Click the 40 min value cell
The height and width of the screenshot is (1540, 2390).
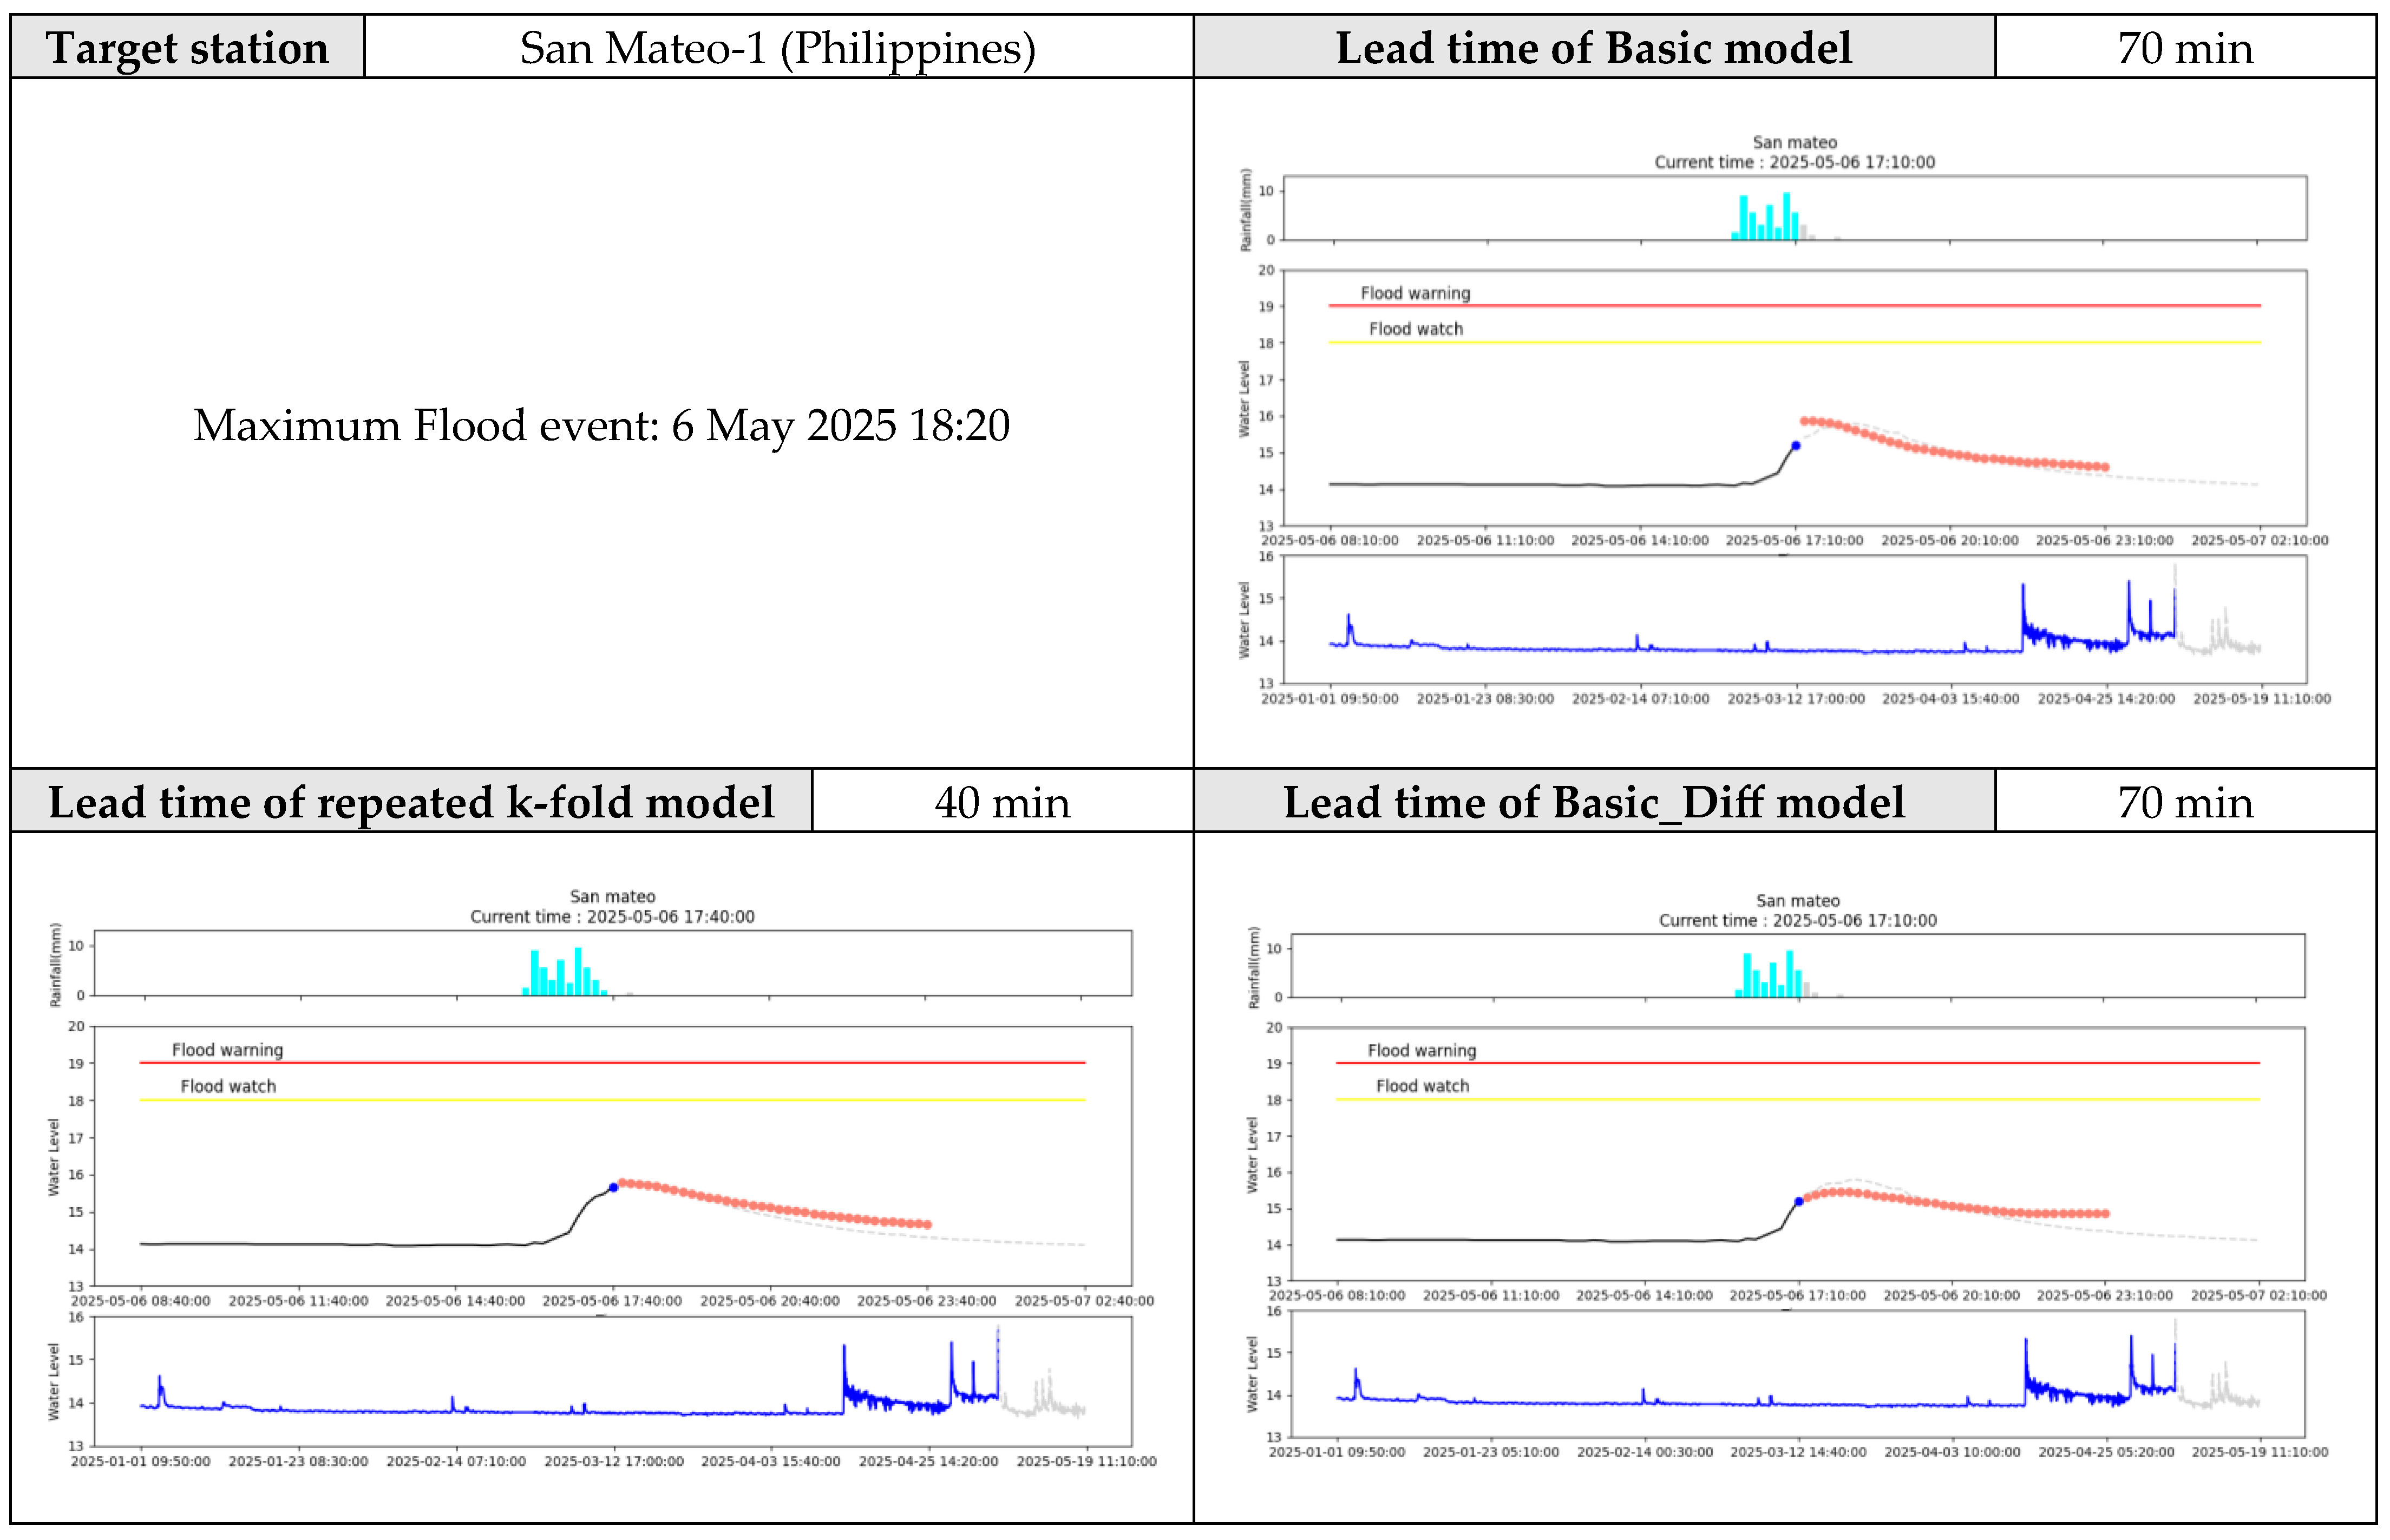(1001, 803)
